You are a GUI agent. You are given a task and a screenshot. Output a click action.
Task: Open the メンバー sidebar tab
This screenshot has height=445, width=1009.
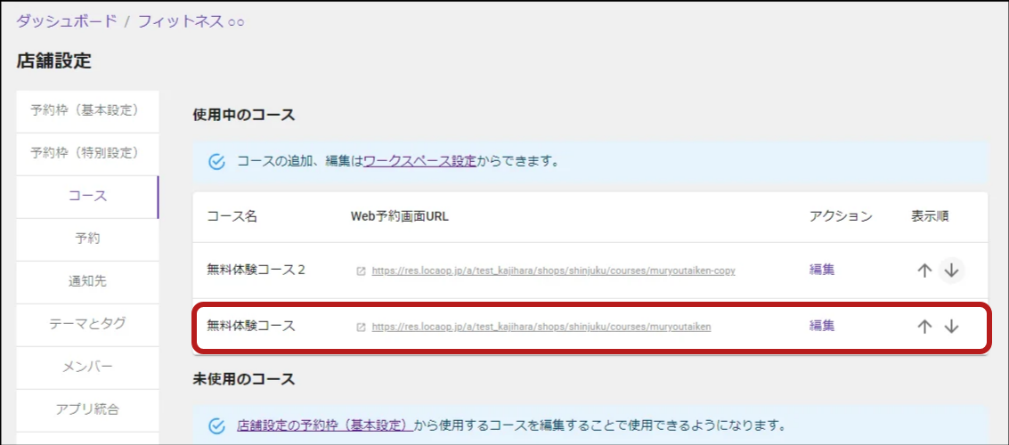click(x=87, y=368)
